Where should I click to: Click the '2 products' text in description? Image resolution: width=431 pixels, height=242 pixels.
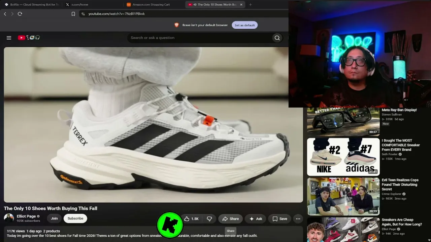[x=52, y=231]
